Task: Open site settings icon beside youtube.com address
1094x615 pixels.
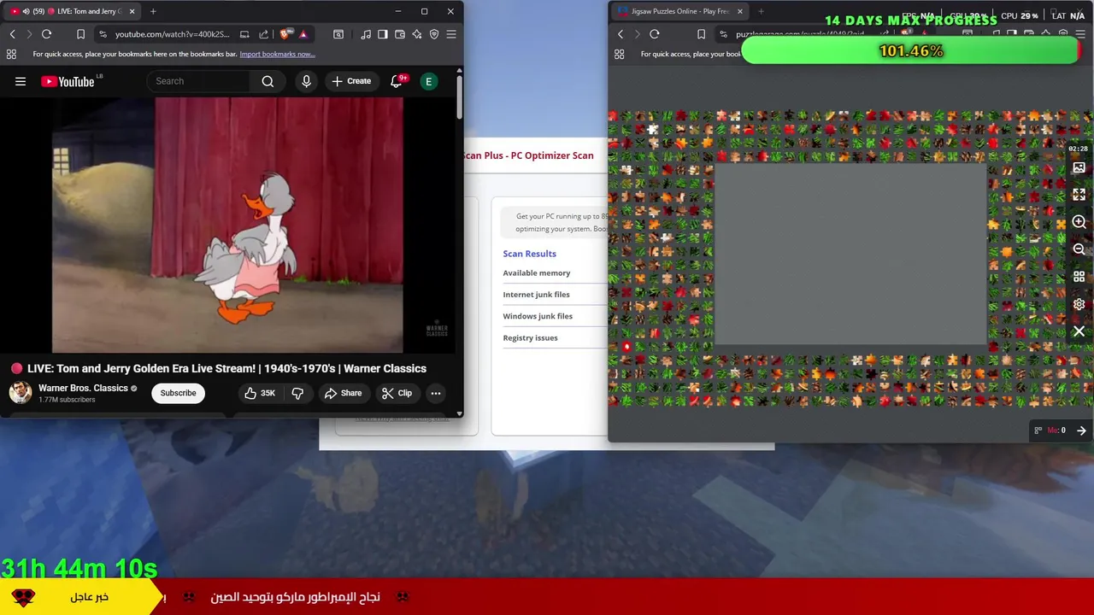Action: [103, 34]
